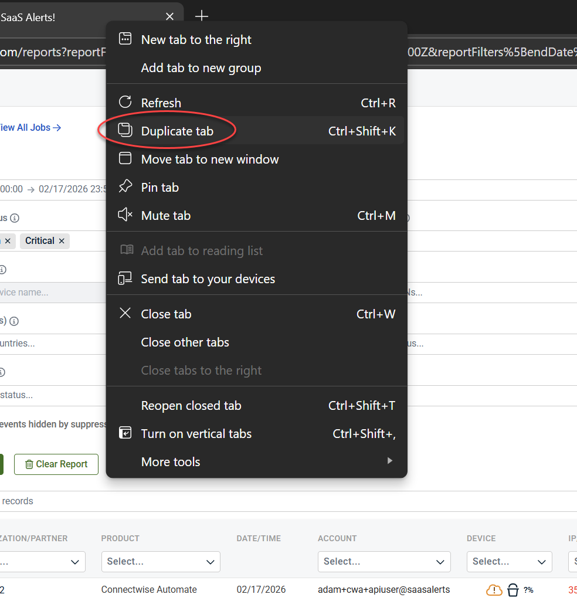Click the Send tab to your devices icon
Screen dimensions: 577x601
[x=125, y=279]
